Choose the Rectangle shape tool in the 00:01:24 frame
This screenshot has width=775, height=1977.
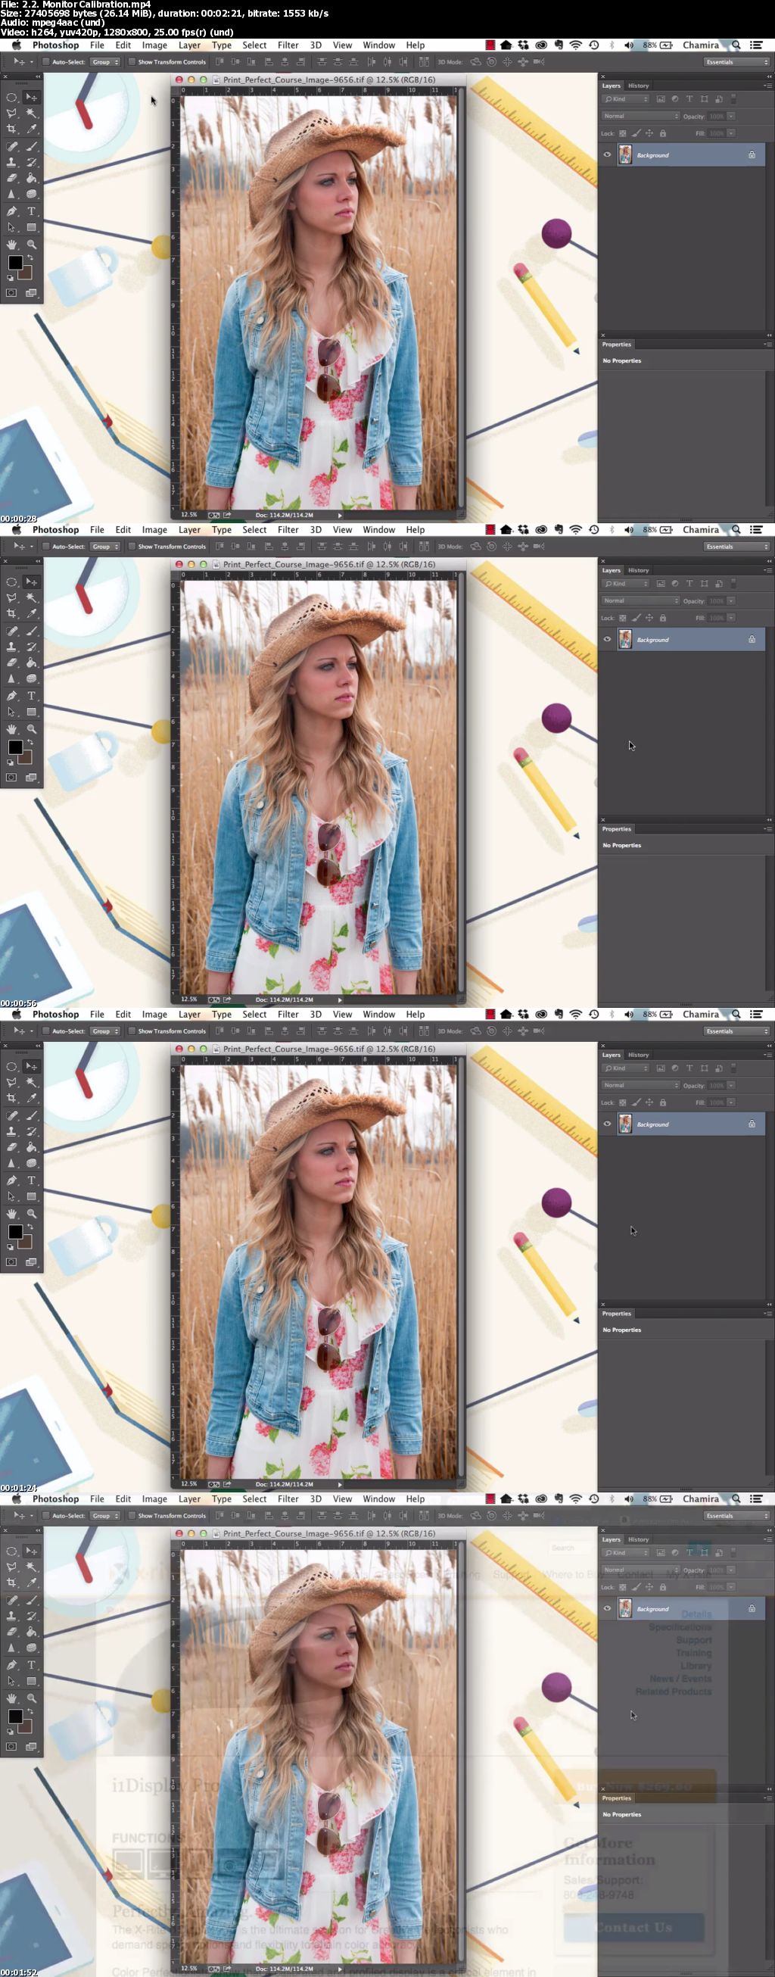(x=32, y=1196)
